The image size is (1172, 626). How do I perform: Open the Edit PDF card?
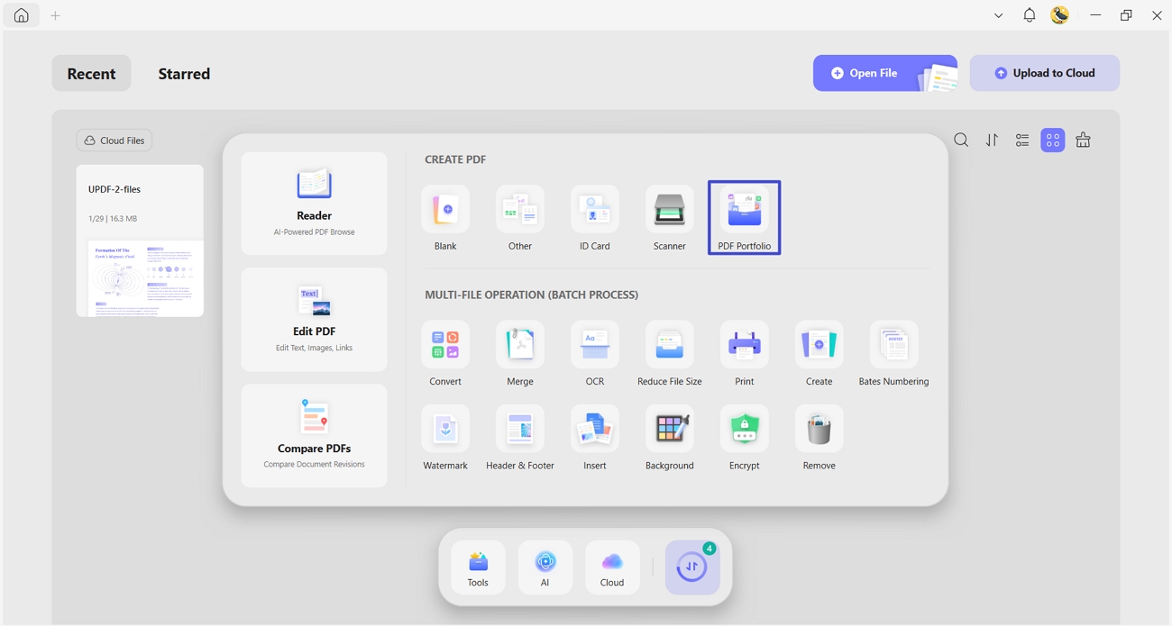314,320
